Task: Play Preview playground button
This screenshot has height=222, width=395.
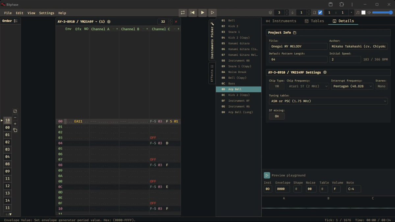Action: tap(267, 175)
